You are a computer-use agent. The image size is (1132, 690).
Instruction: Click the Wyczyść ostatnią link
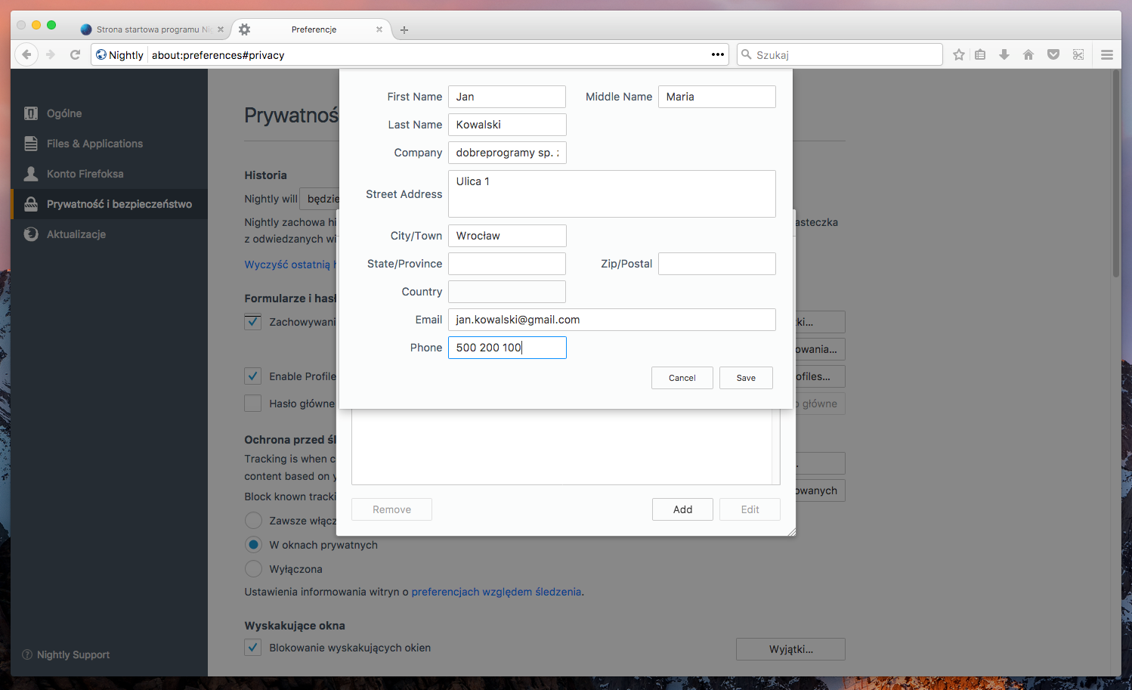(x=291, y=265)
